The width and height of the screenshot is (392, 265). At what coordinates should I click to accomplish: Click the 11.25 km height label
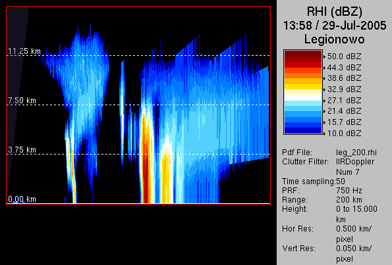[24, 51]
